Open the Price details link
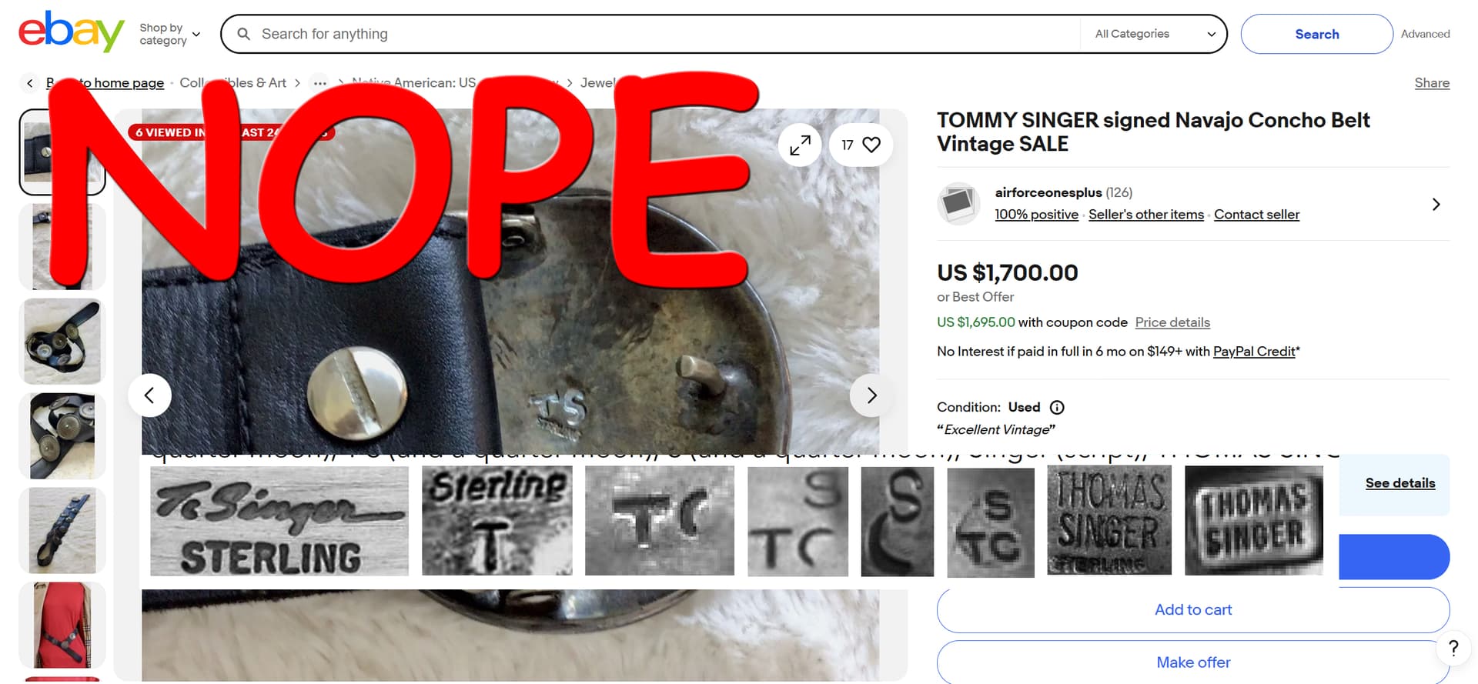 1172,322
